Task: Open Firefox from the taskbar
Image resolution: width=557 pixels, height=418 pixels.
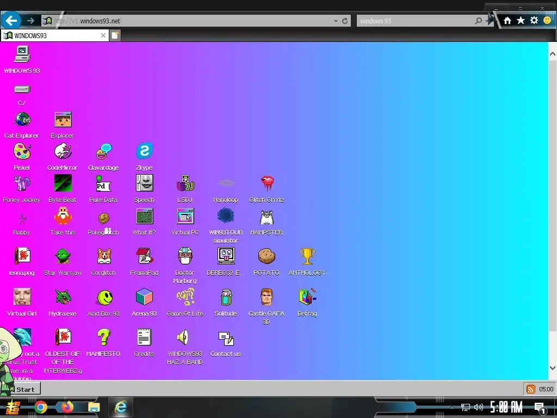Action: [x=67, y=407]
